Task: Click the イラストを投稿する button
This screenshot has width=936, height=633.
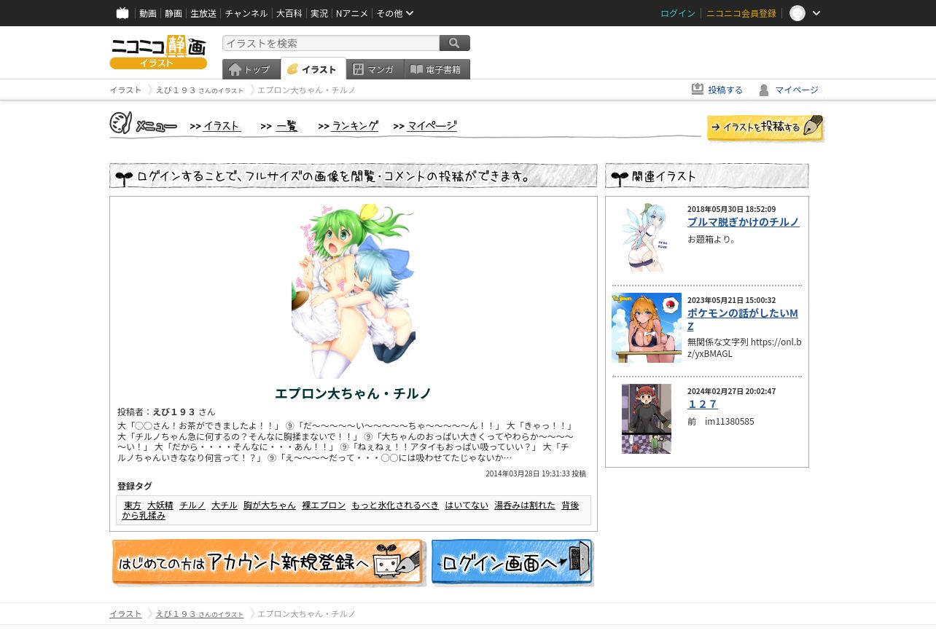Action: coord(765,127)
